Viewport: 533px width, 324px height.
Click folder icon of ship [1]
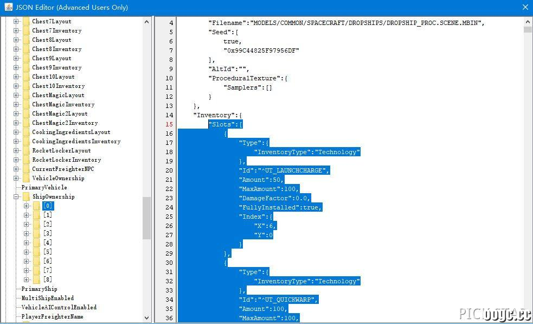[37, 215]
